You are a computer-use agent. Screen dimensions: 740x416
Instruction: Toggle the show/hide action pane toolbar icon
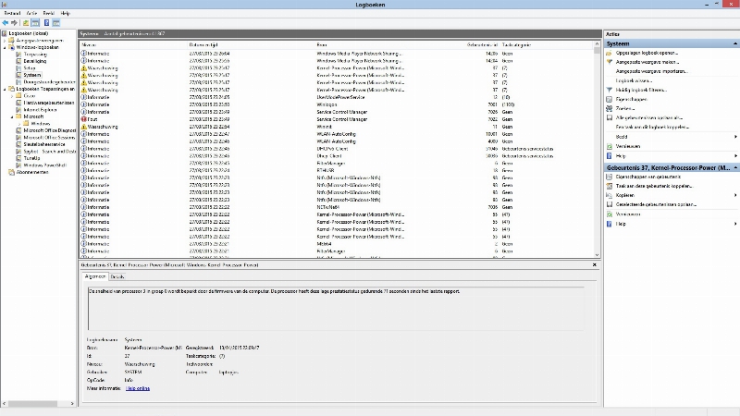pyautogui.click(x=56, y=22)
